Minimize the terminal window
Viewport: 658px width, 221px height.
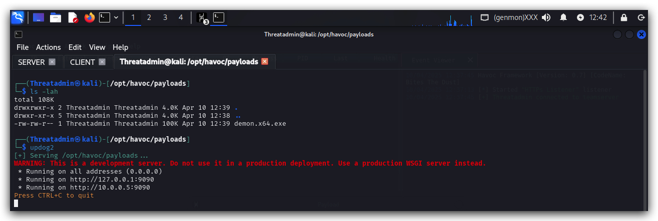point(617,34)
